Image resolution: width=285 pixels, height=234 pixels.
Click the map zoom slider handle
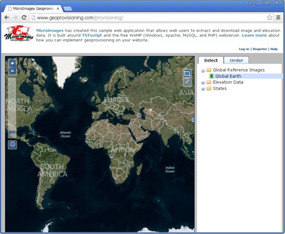point(12,132)
